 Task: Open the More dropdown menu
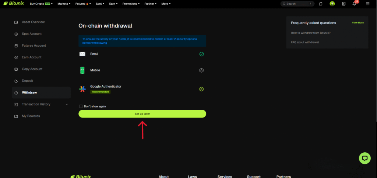pos(166,4)
